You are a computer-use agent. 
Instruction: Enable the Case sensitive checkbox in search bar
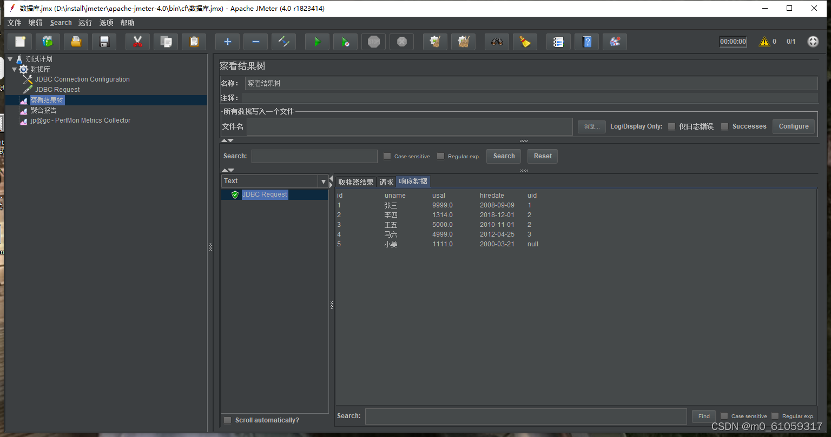click(387, 156)
